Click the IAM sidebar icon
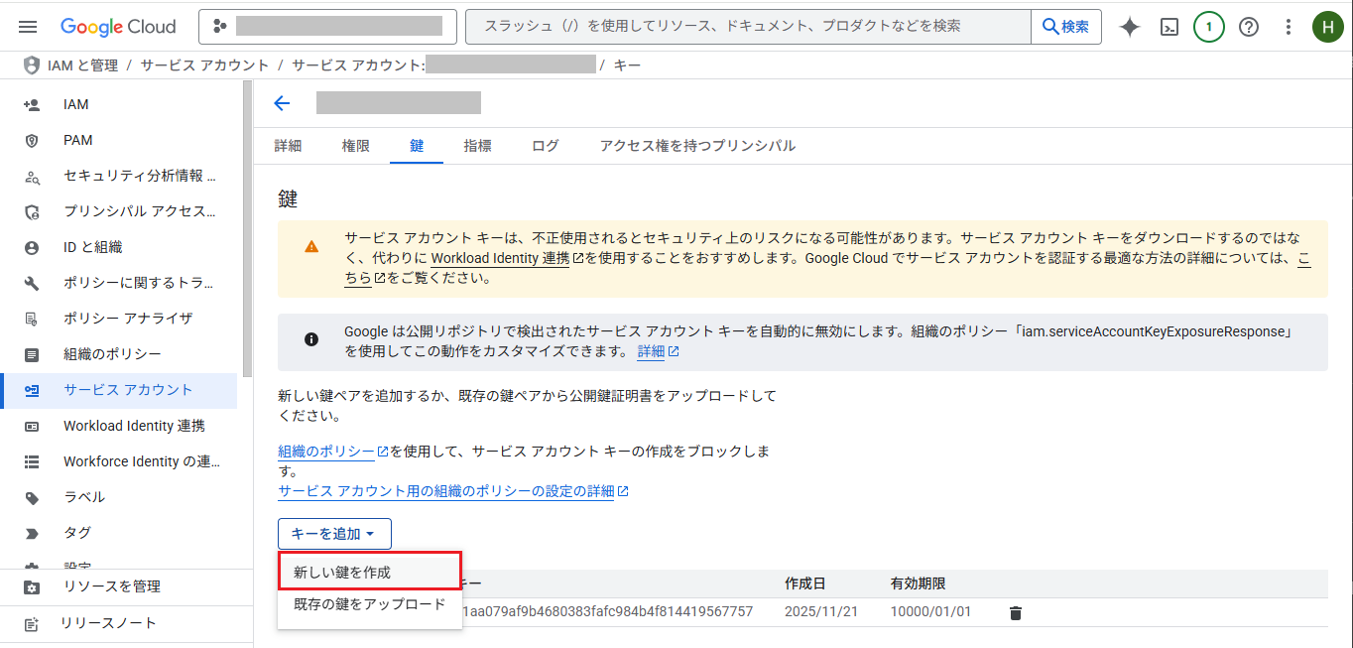 (x=32, y=104)
